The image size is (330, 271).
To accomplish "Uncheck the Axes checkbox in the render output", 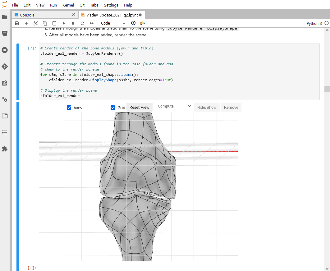I will (x=69, y=108).
